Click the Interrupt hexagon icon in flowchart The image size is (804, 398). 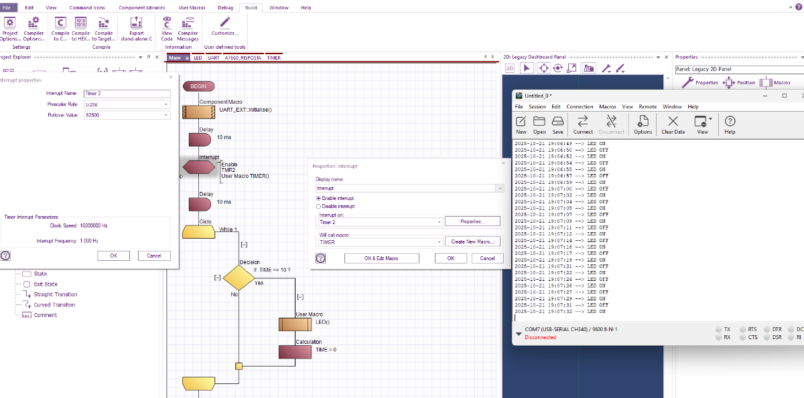point(200,167)
